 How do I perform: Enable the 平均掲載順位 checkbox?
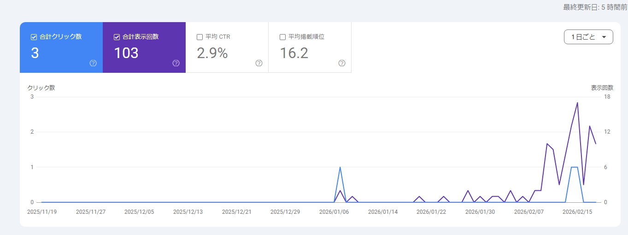coord(282,37)
